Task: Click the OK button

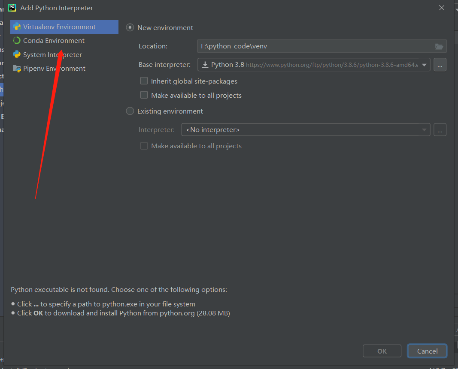Action: coord(382,351)
